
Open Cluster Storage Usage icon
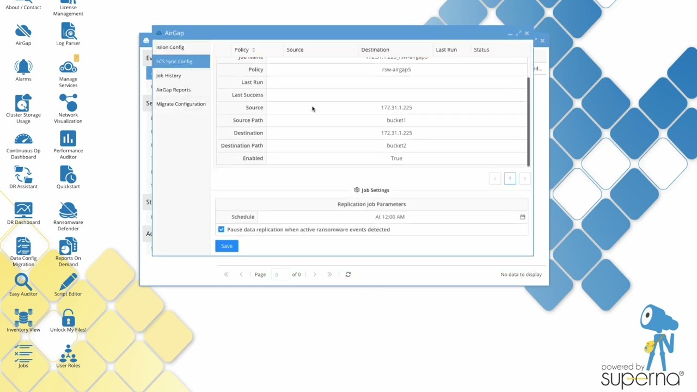point(23,109)
